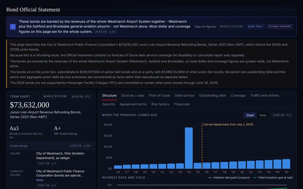Click the WHOLE SYSTEM tag on the term sheet
Screen dimensions: 303x189
click(x=55, y=96)
